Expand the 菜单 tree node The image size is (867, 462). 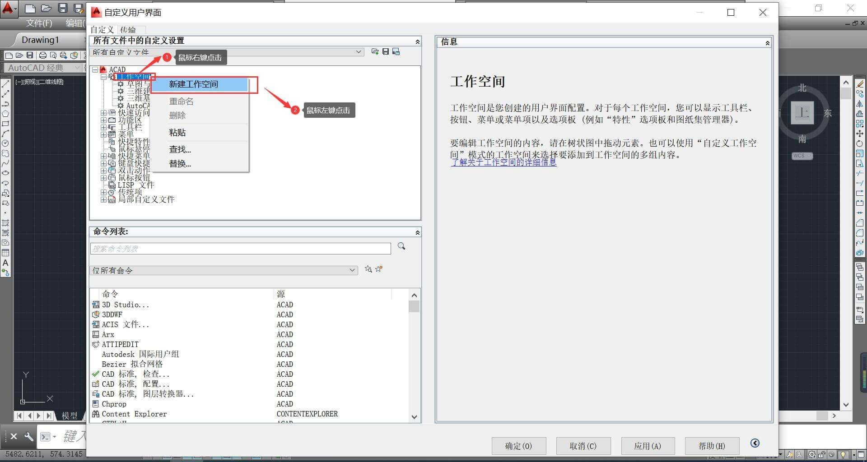104,134
